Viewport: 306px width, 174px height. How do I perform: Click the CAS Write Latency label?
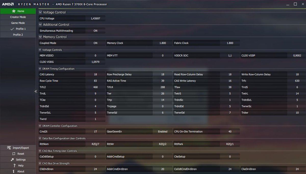[185, 81]
